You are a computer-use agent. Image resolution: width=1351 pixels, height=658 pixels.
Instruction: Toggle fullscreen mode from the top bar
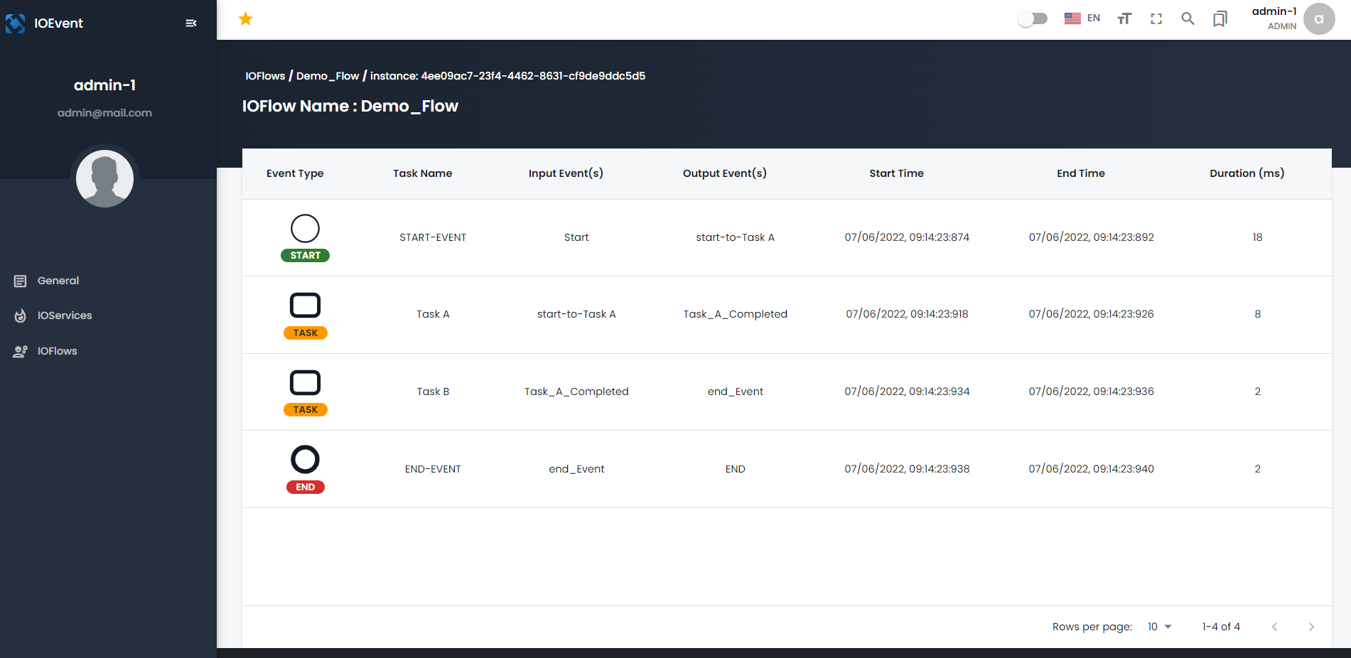[x=1156, y=19]
